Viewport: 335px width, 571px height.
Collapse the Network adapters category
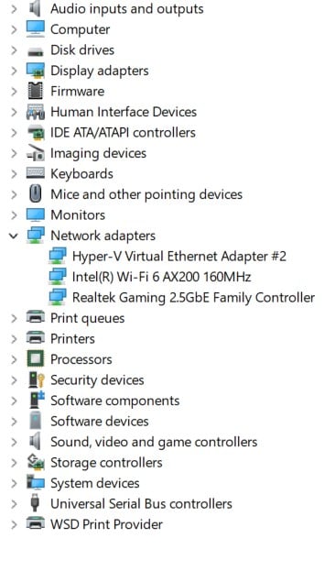tap(14, 236)
